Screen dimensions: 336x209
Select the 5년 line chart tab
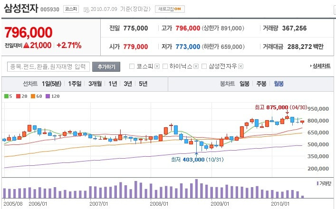[143, 84]
